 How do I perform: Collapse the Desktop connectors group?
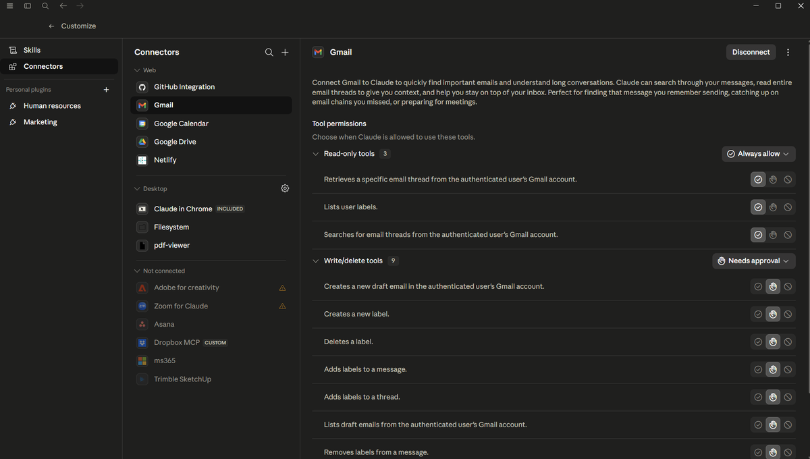tap(137, 189)
